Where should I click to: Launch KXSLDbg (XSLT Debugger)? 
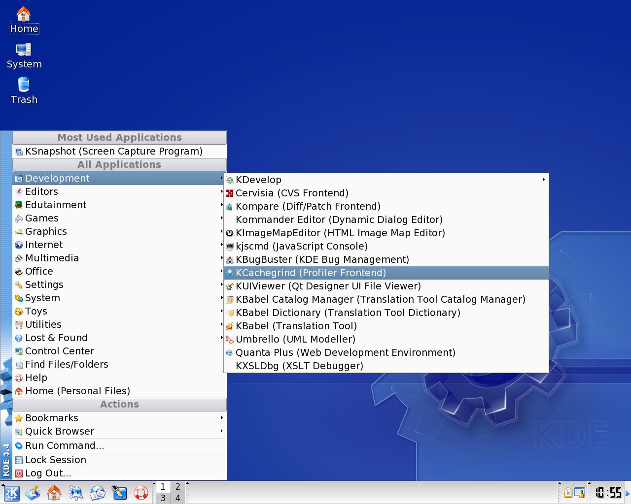click(386, 366)
